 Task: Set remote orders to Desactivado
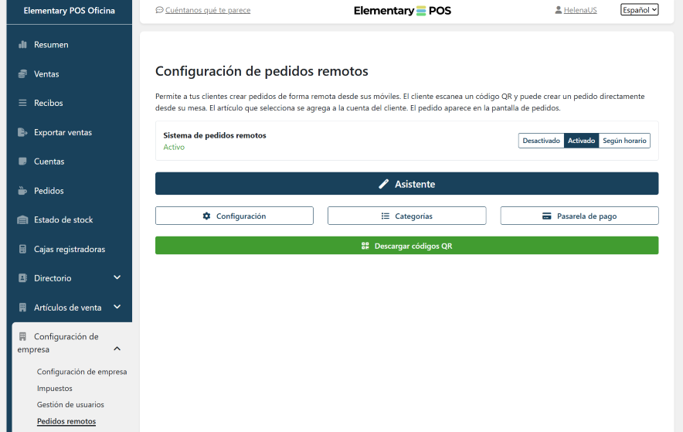(541, 141)
